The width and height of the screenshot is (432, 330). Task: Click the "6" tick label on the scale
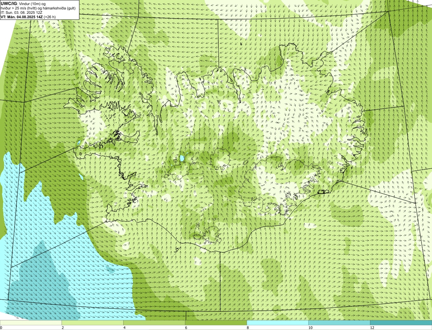186,328
